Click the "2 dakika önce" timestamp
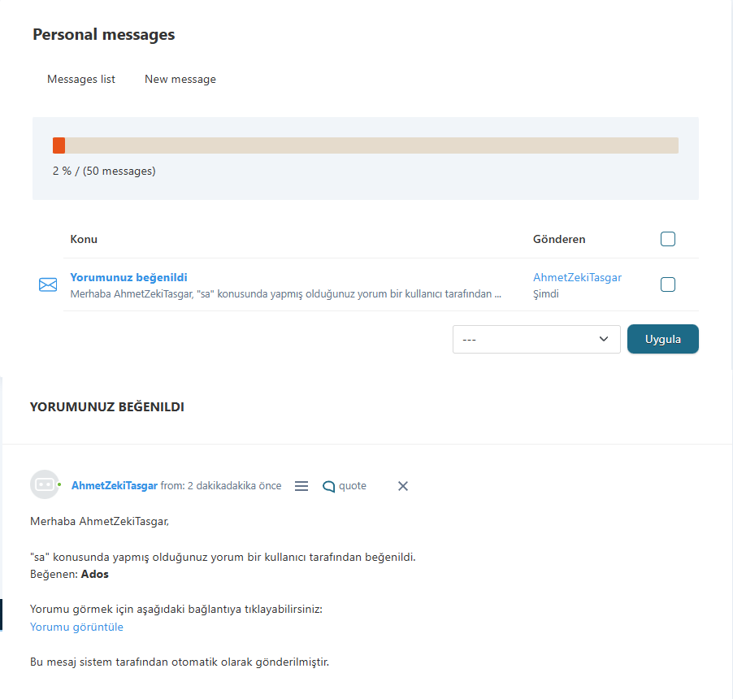This screenshot has height=699, width=733. [x=234, y=486]
